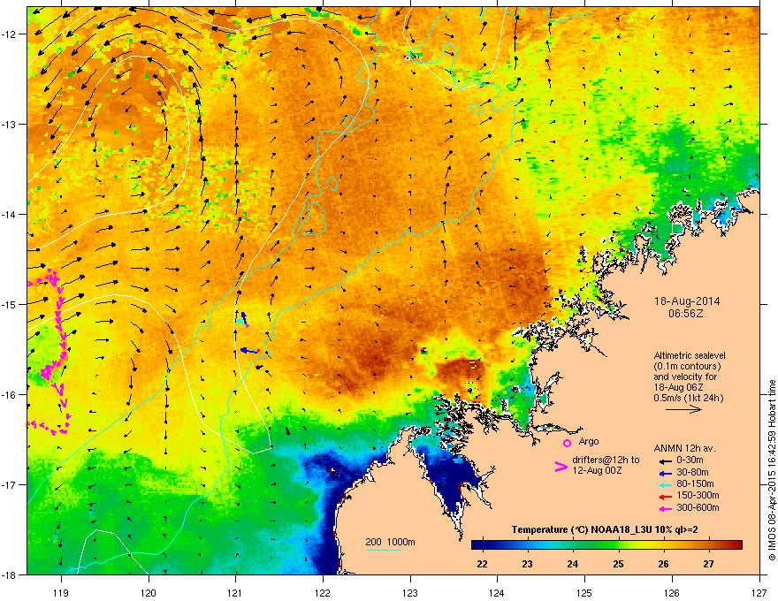Click the blue-red ANMN mooring arrow near -15.5

coord(249,351)
